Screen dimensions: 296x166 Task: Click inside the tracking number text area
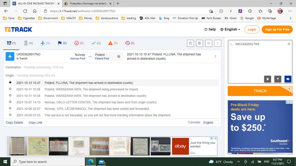pyautogui.click(x=257, y=59)
